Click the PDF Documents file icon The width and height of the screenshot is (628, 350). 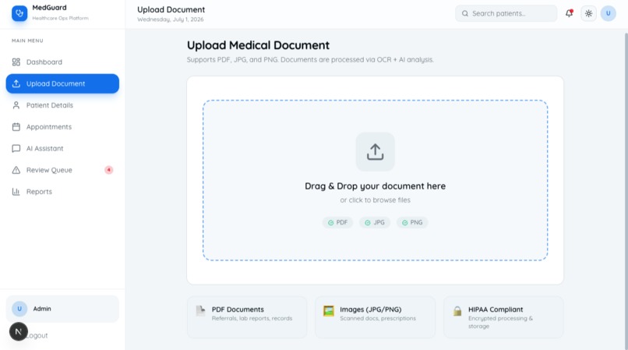coord(200,311)
